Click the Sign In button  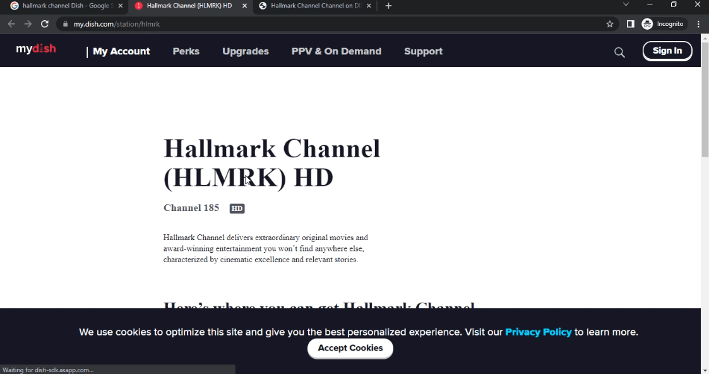667,51
